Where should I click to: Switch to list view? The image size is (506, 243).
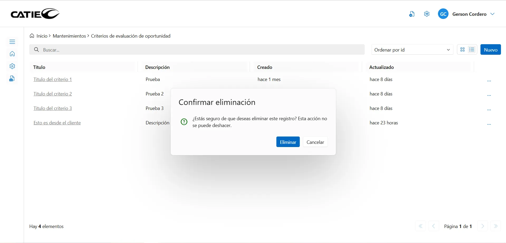tap(472, 50)
